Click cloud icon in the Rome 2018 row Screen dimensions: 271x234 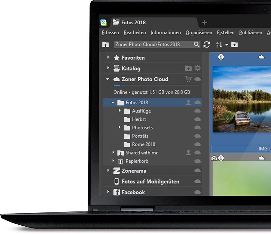point(197,144)
